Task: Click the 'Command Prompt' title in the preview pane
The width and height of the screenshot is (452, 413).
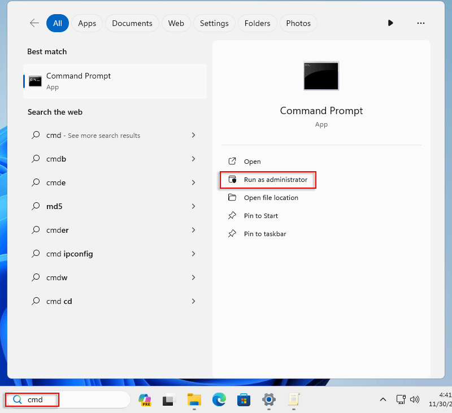Action: click(x=321, y=111)
